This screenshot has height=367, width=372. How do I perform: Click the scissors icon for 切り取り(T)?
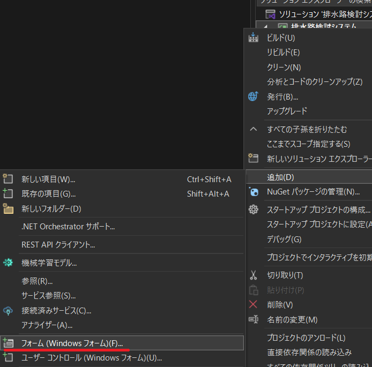coord(254,275)
